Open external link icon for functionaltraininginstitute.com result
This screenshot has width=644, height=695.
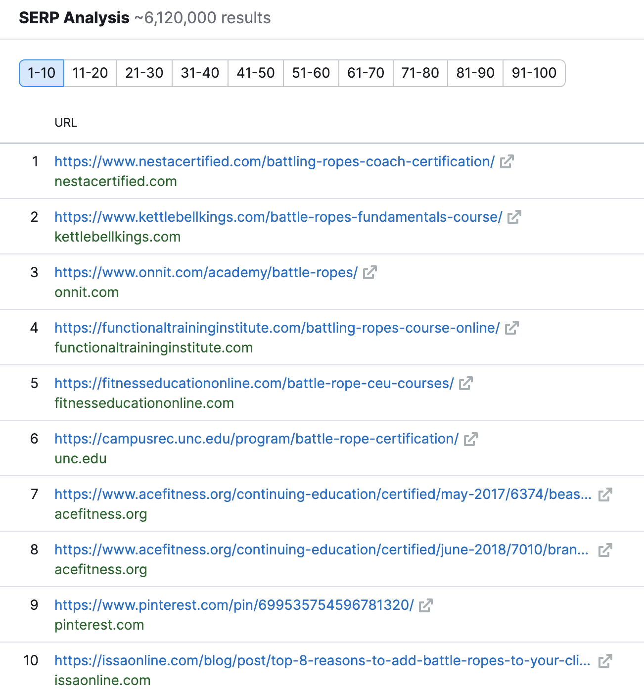(512, 328)
